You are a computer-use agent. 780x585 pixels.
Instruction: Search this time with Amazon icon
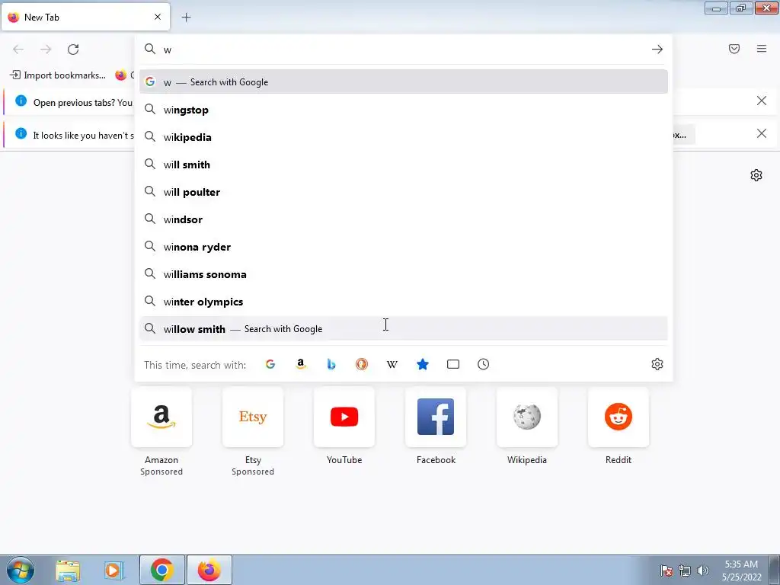(300, 364)
